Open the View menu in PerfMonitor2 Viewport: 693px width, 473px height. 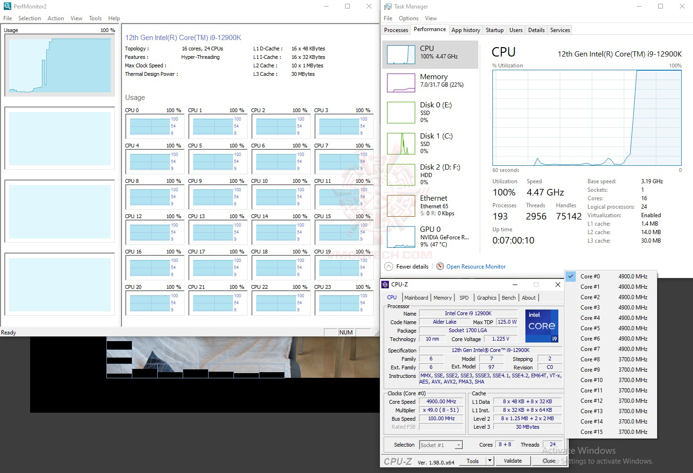point(76,18)
